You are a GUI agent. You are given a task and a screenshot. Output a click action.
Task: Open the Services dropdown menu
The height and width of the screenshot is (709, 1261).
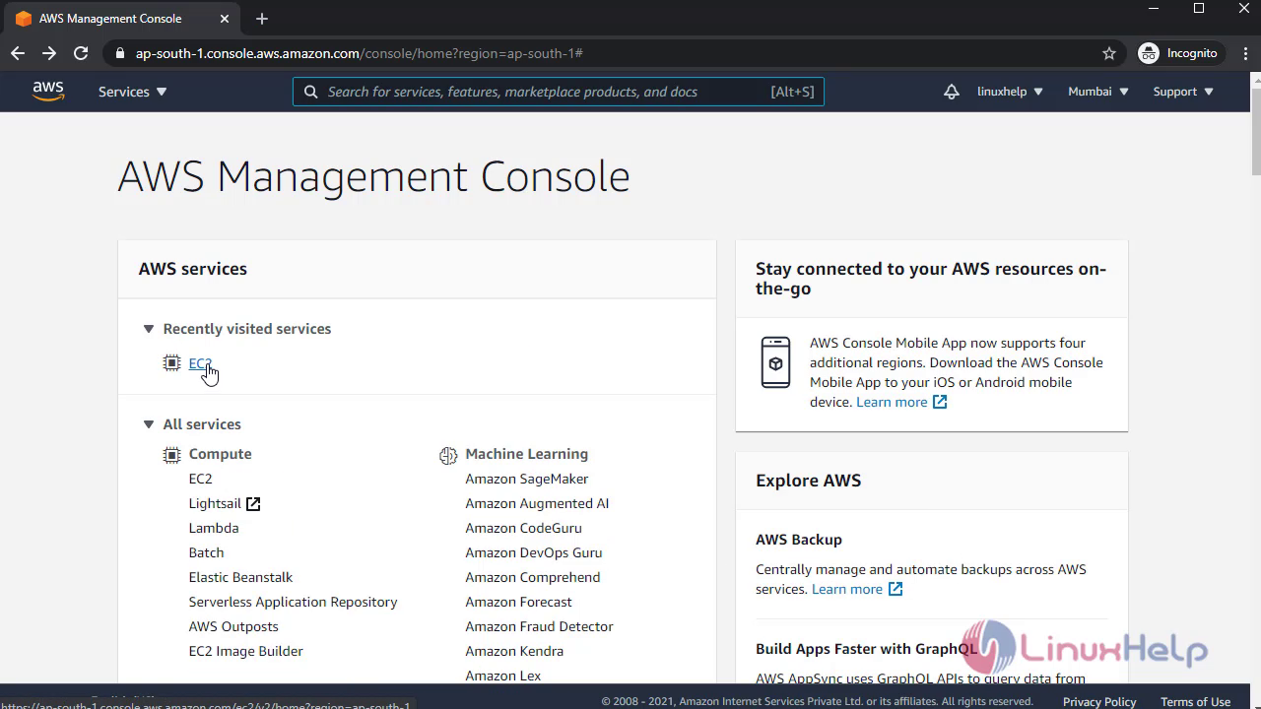132,92
